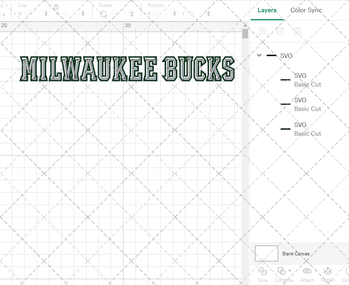Viewport: 349px width, 285px height.
Task: Click the Position X input field
Action: point(163,14)
